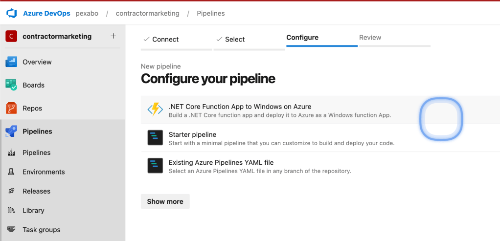Click the Azure DevOps logo icon

(x=11, y=13)
